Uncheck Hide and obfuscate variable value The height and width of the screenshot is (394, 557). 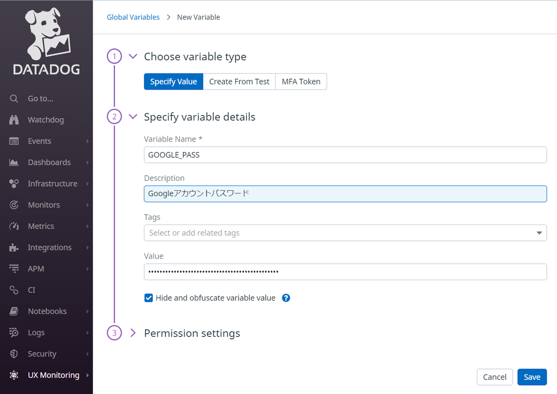click(149, 298)
